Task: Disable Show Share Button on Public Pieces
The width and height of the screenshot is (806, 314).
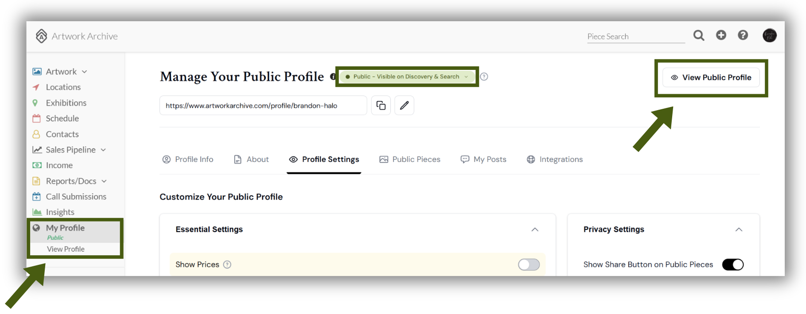Action: point(733,264)
